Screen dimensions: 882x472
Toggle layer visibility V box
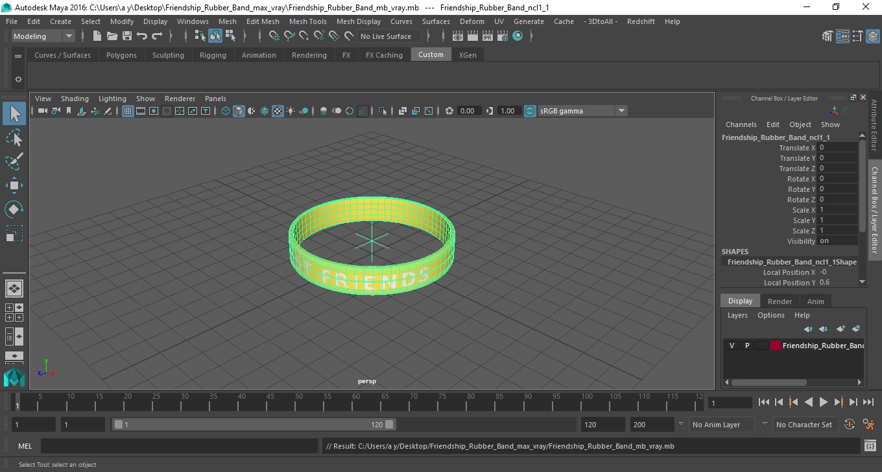pyautogui.click(x=732, y=346)
